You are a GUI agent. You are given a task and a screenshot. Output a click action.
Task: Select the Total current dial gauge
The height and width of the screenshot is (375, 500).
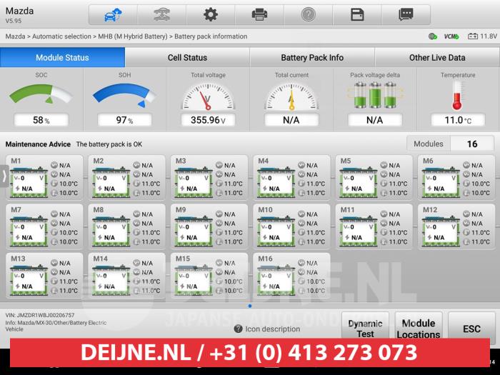point(291,97)
